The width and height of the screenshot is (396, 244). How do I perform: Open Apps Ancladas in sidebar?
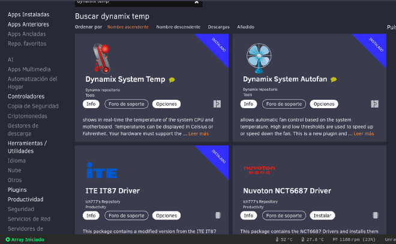pos(27,34)
